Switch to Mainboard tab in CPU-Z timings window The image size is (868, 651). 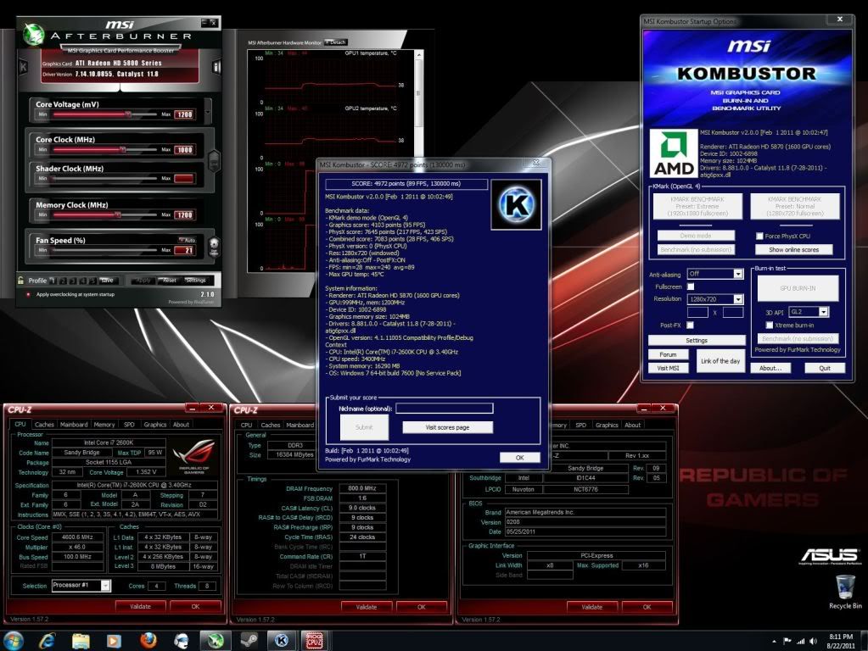tap(300, 426)
